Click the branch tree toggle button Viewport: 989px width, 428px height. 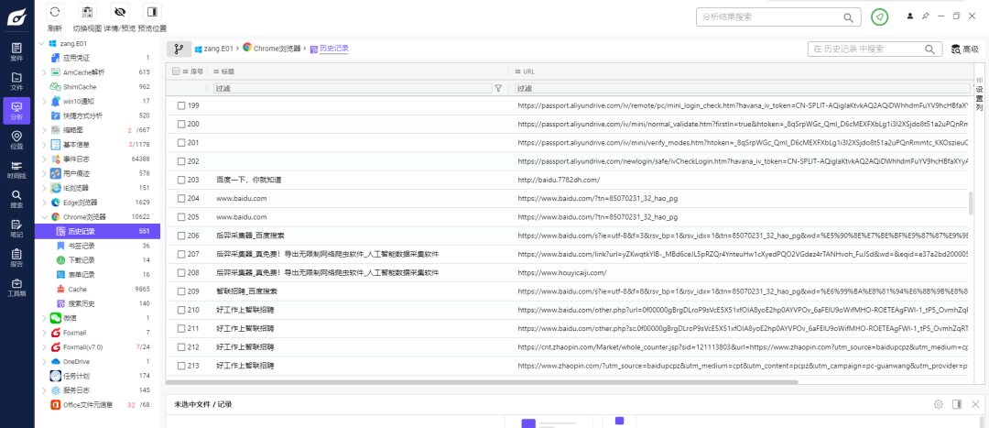click(x=179, y=49)
